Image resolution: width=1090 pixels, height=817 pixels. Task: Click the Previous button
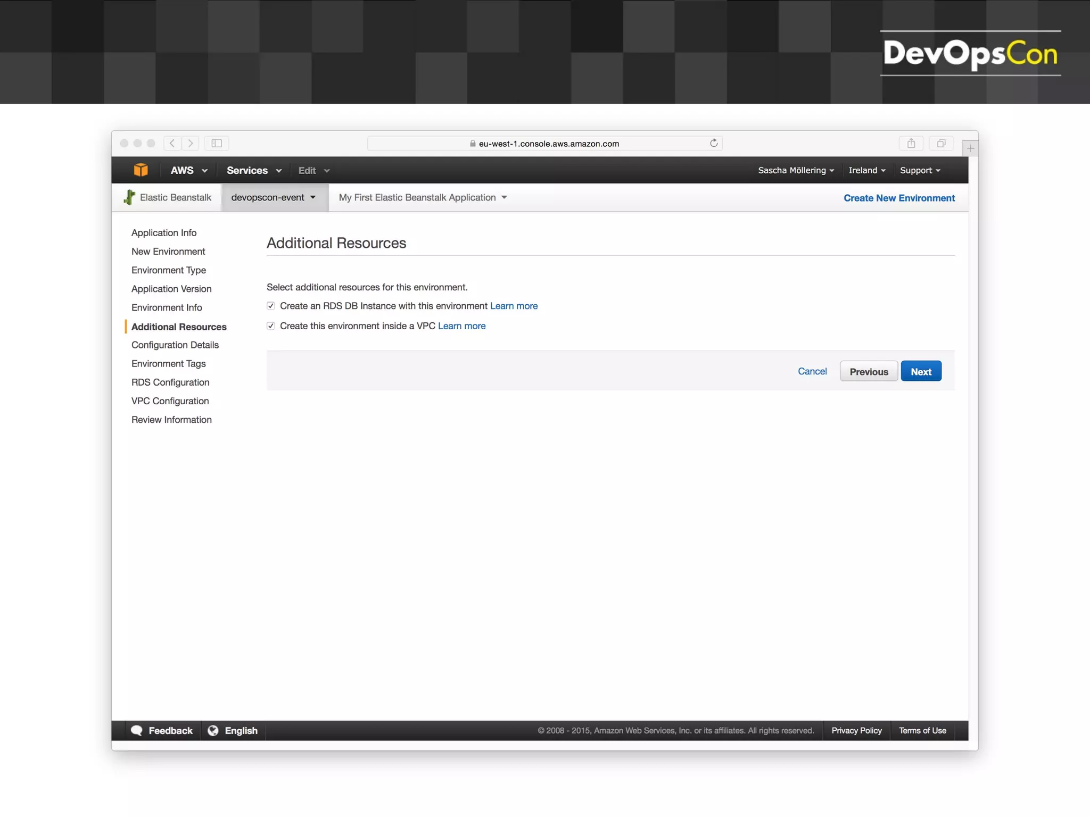869,371
